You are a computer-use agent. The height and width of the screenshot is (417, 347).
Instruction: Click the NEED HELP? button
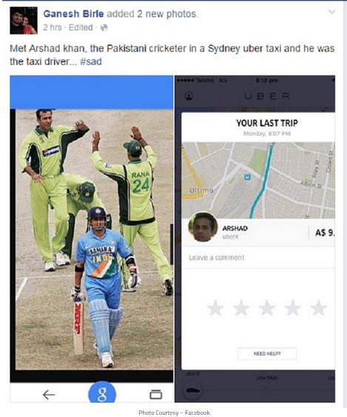click(267, 353)
